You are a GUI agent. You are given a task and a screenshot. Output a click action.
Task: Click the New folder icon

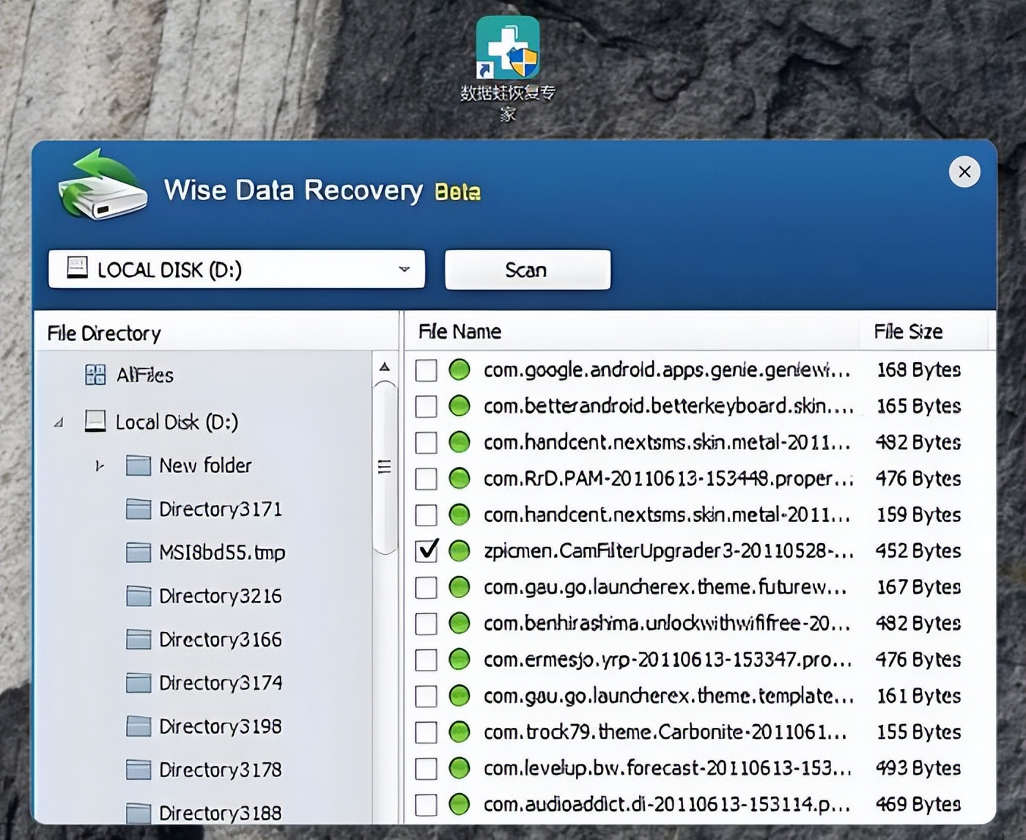pos(139,465)
